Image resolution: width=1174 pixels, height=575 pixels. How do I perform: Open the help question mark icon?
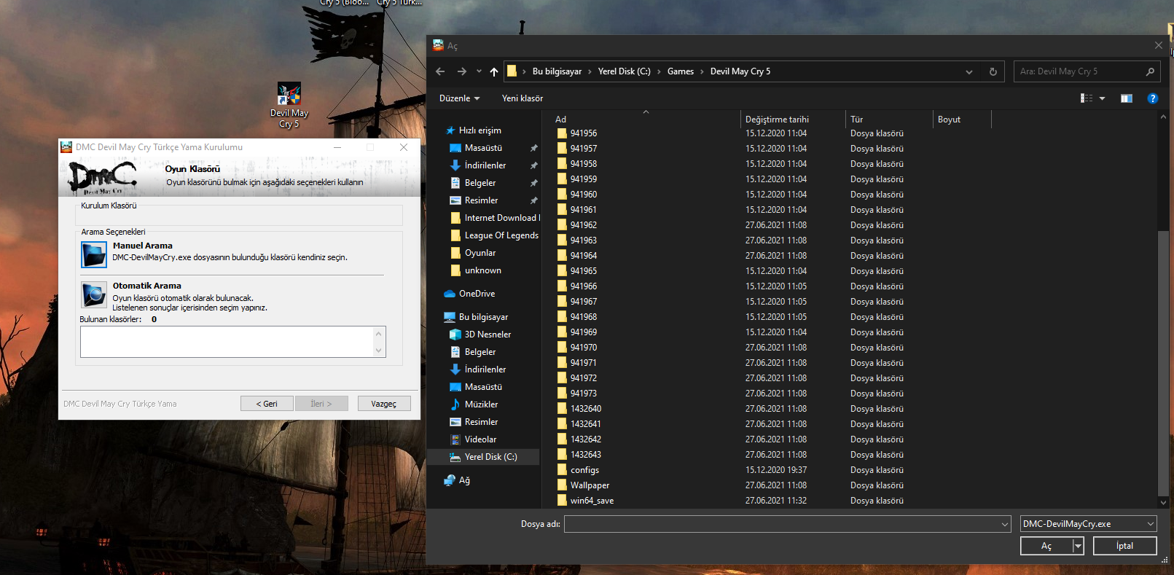click(x=1152, y=98)
